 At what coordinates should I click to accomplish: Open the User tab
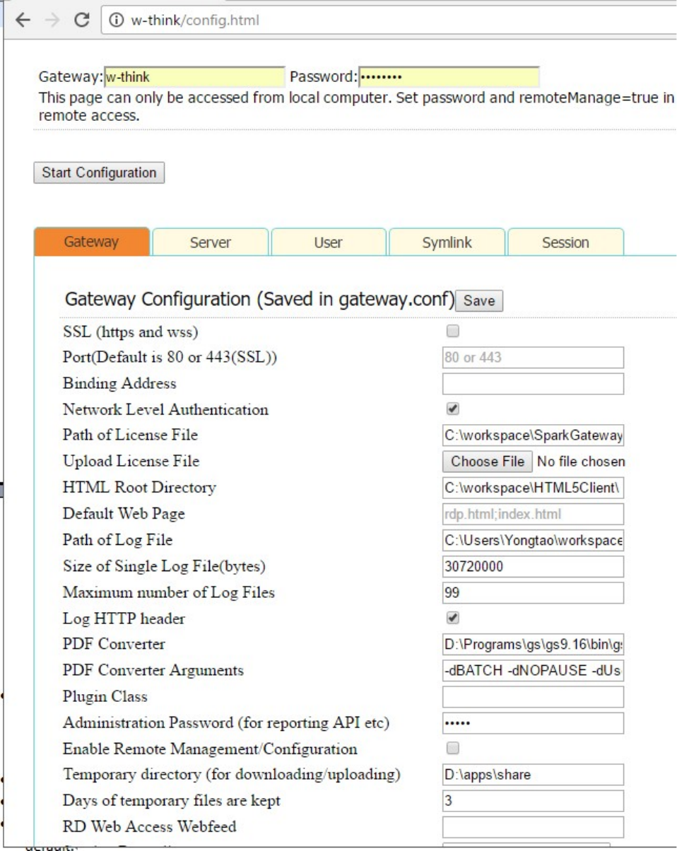pyautogui.click(x=329, y=242)
